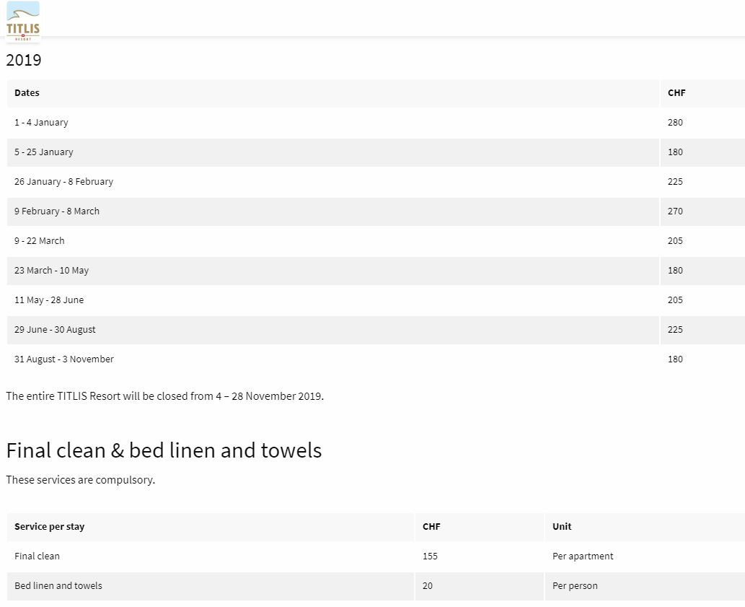Select the 26 January - 8 February row
Screen dimensions: 745x607
[x=63, y=182]
